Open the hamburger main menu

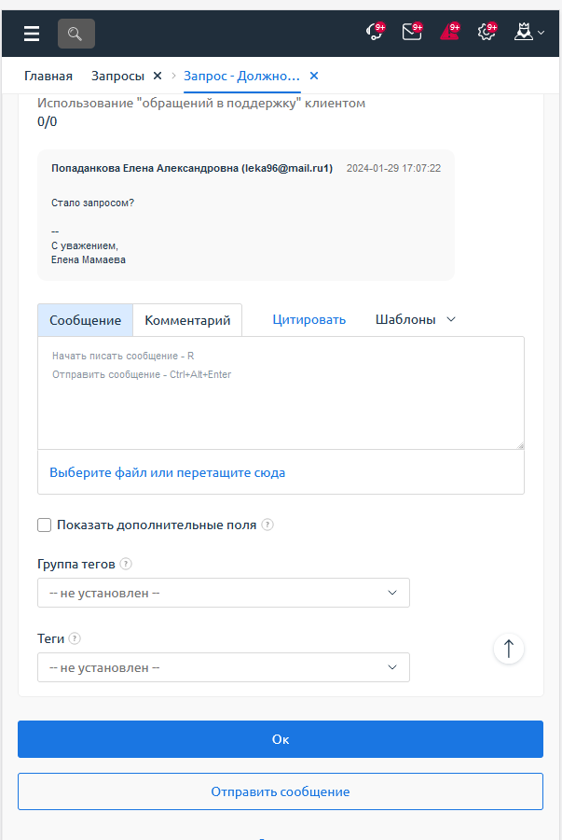pyautogui.click(x=32, y=34)
